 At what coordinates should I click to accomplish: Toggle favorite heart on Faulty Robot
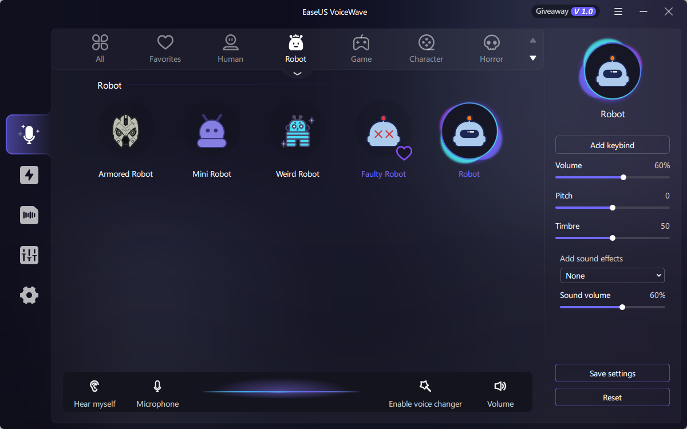404,153
